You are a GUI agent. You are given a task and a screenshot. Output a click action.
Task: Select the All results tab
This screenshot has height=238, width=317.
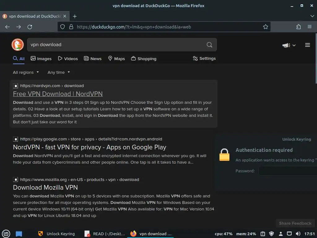(19, 59)
